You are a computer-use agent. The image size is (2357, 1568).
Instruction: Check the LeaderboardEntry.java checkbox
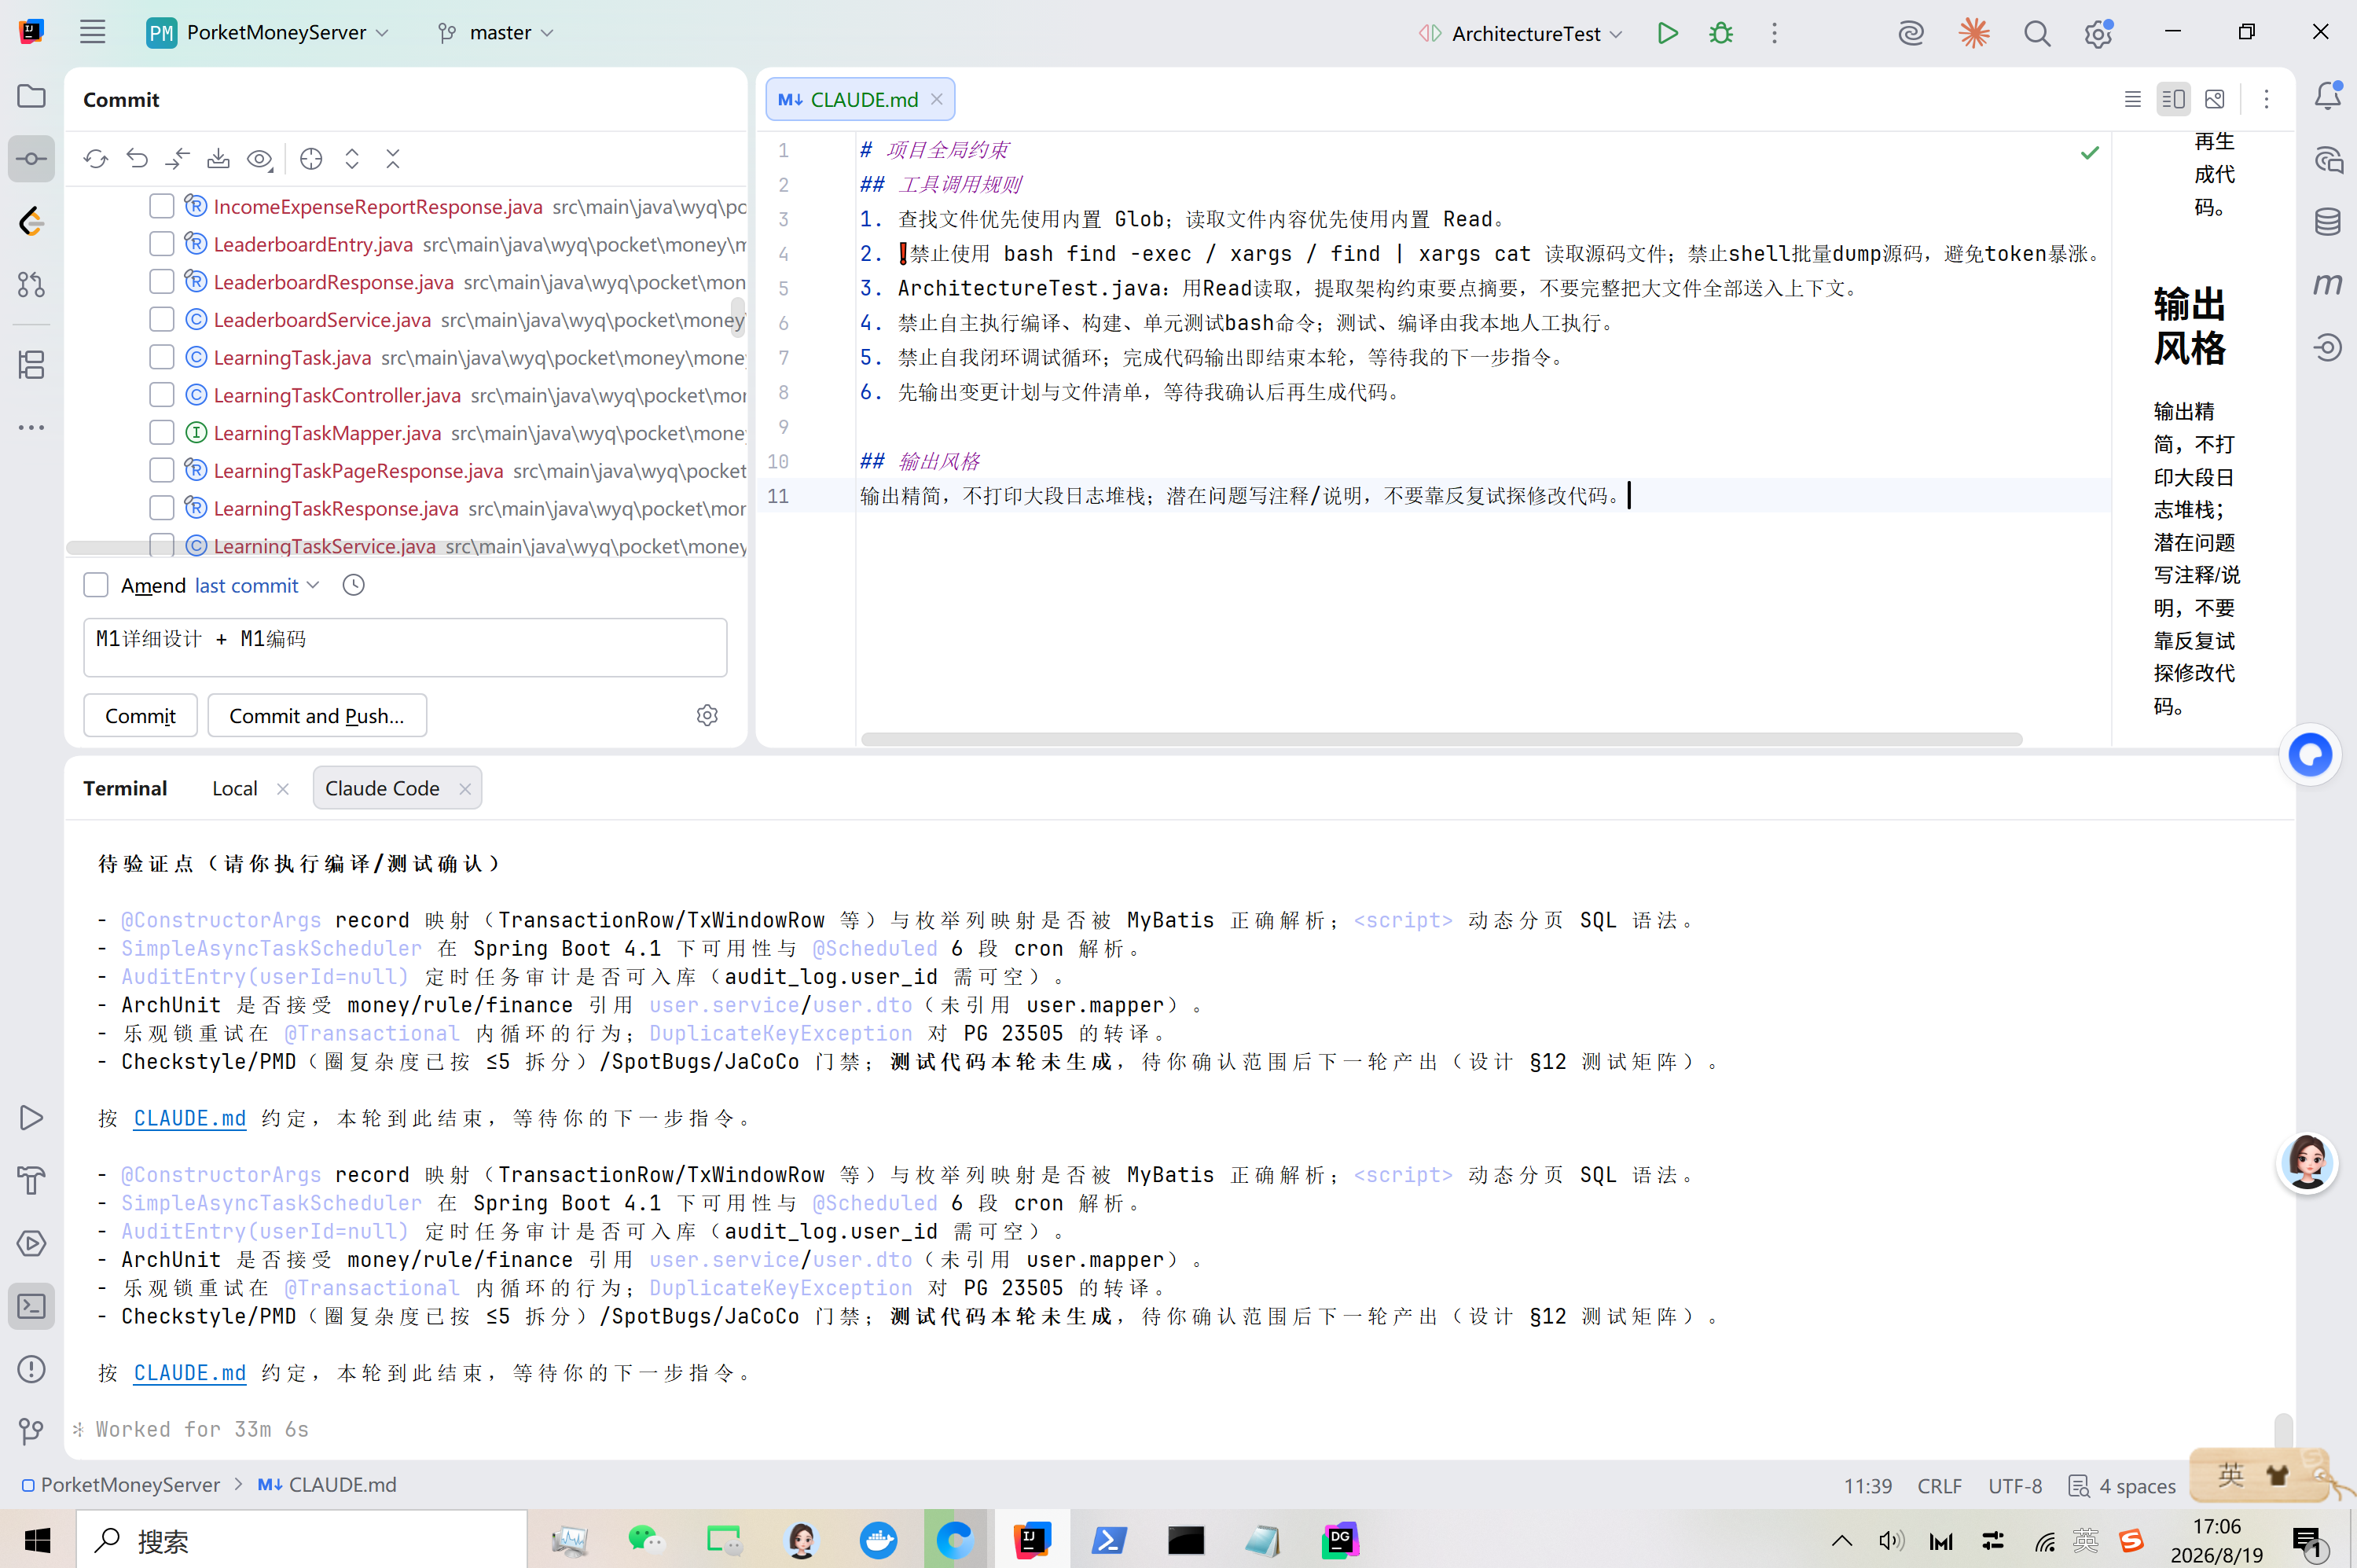click(x=161, y=244)
